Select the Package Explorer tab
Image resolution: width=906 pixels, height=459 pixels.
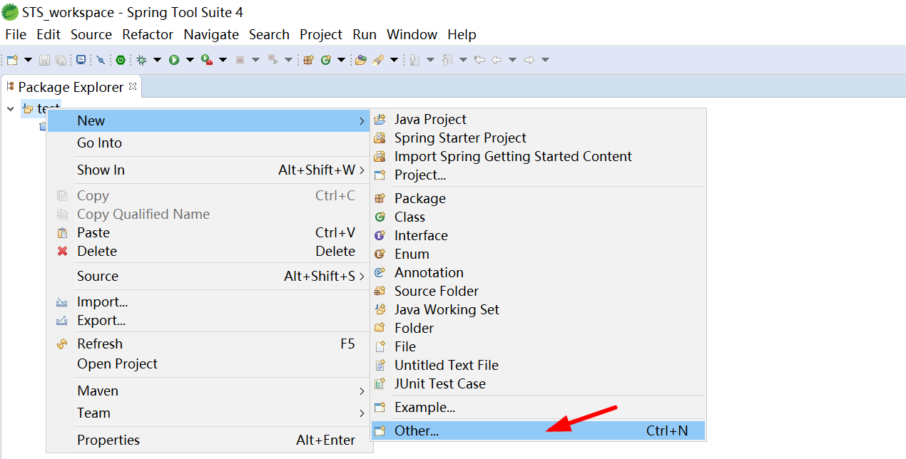click(71, 87)
